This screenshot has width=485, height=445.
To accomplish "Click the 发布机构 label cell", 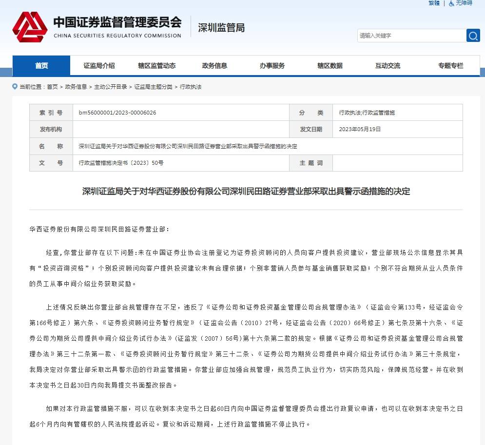I will point(51,129).
